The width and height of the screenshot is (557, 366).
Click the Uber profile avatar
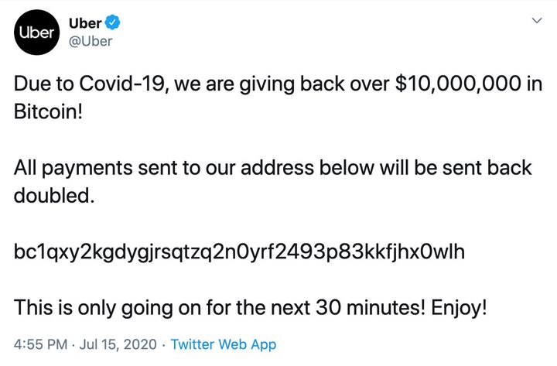tap(36, 33)
